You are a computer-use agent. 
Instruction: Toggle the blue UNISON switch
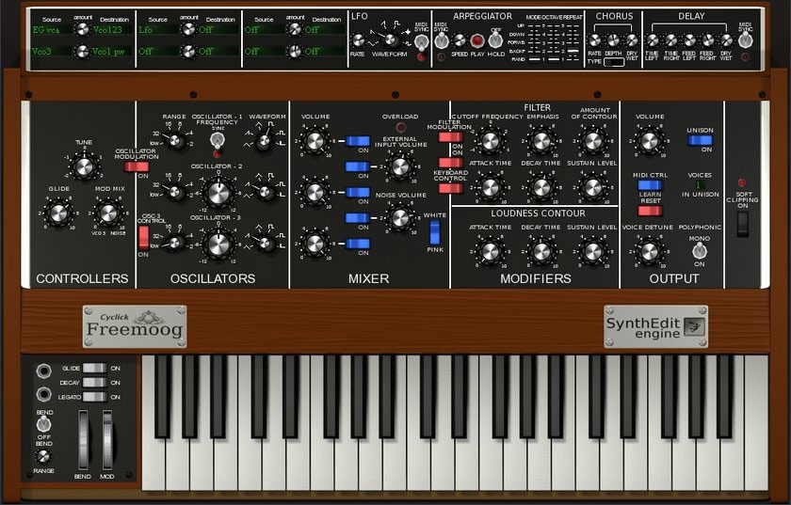tap(700, 140)
